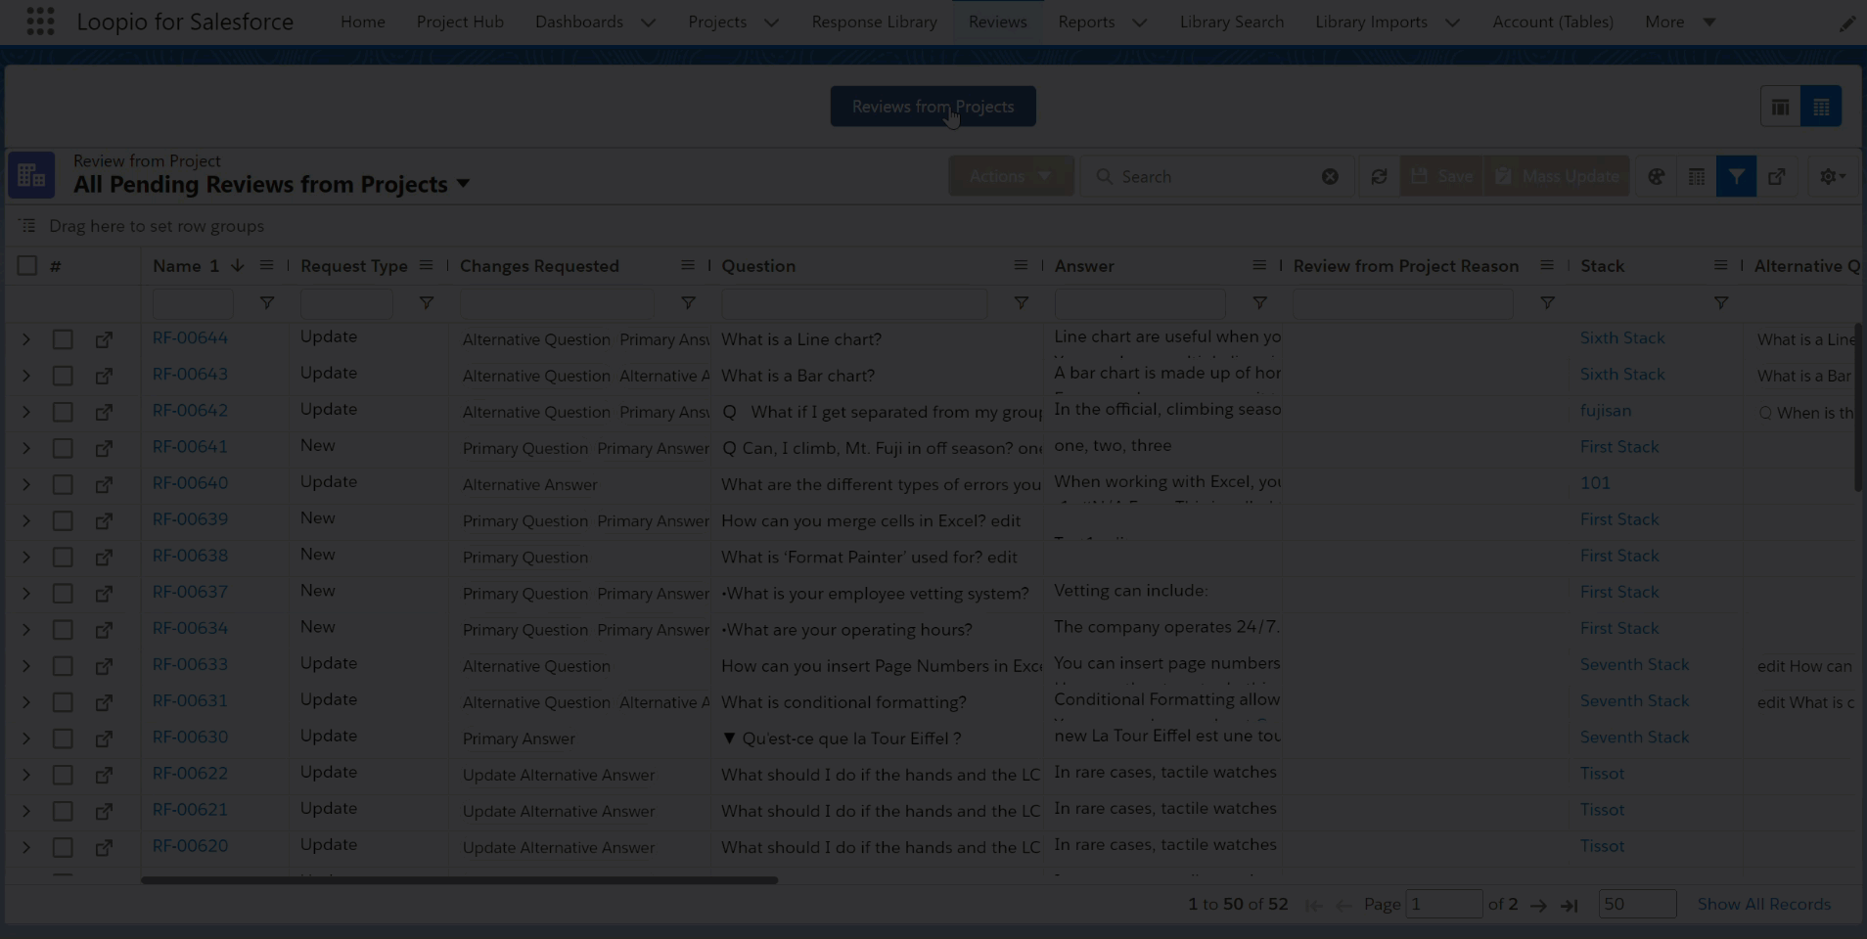
Task: Open the Response Library tab
Action: click(x=874, y=22)
